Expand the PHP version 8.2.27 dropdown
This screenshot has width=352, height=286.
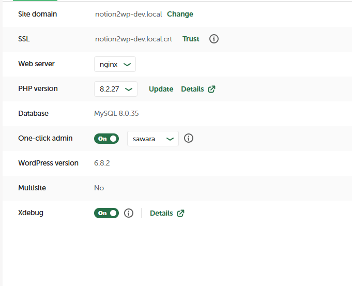tap(116, 89)
